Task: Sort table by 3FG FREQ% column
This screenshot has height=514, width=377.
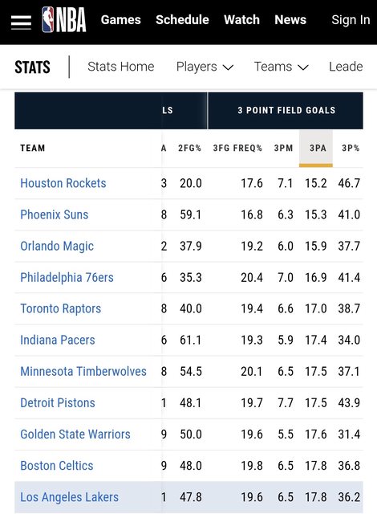Action: coord(237,148)
